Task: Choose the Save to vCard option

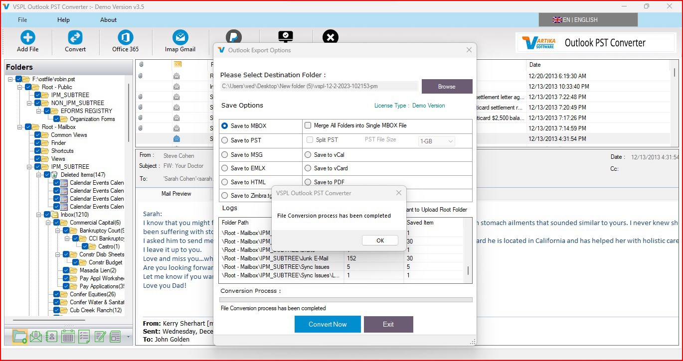Action: pyautogui.click(x=308, y=168)
